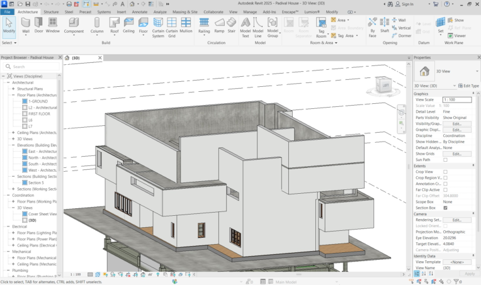Click the Project Browser search field
Image resolution: width=481 pixels, height=285 pixels.
31,67
